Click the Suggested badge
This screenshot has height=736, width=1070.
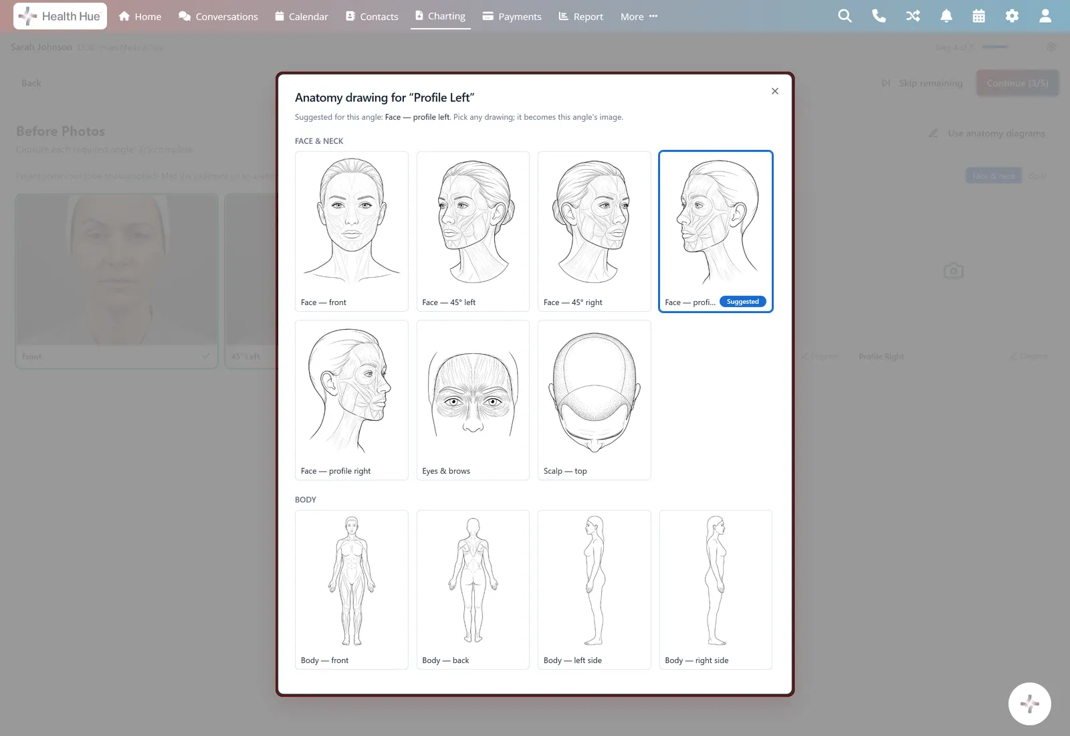pyautogui.click(x=742, y=302)
